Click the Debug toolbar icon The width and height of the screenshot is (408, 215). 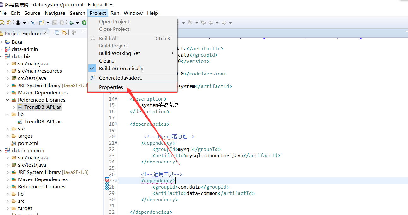coord(72,23)
